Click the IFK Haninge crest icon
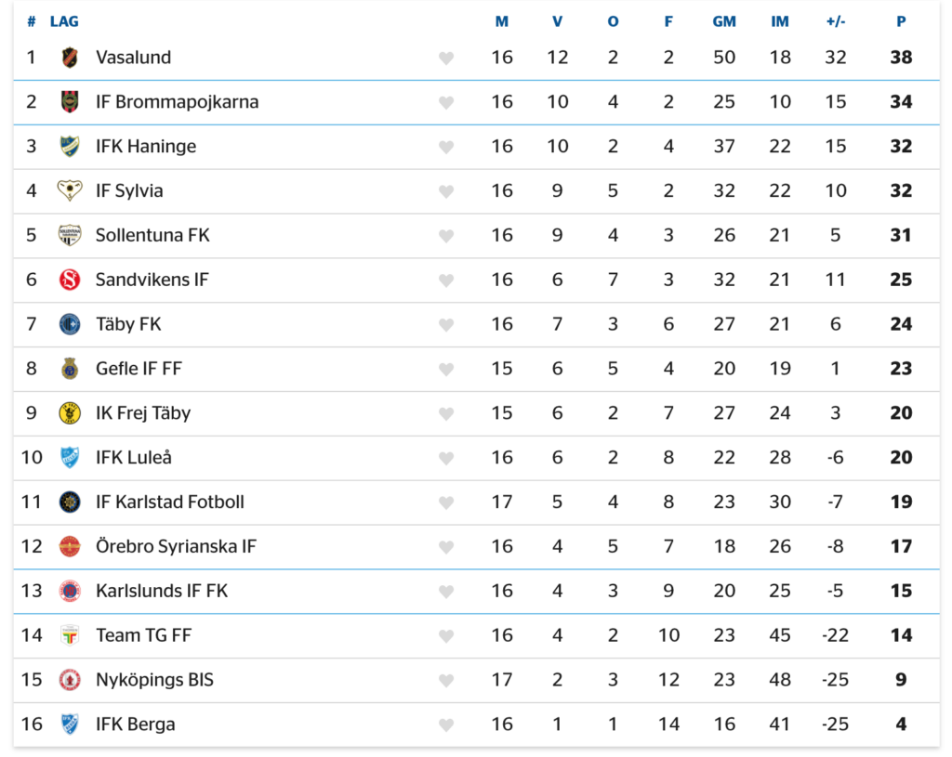 [70, 146]
